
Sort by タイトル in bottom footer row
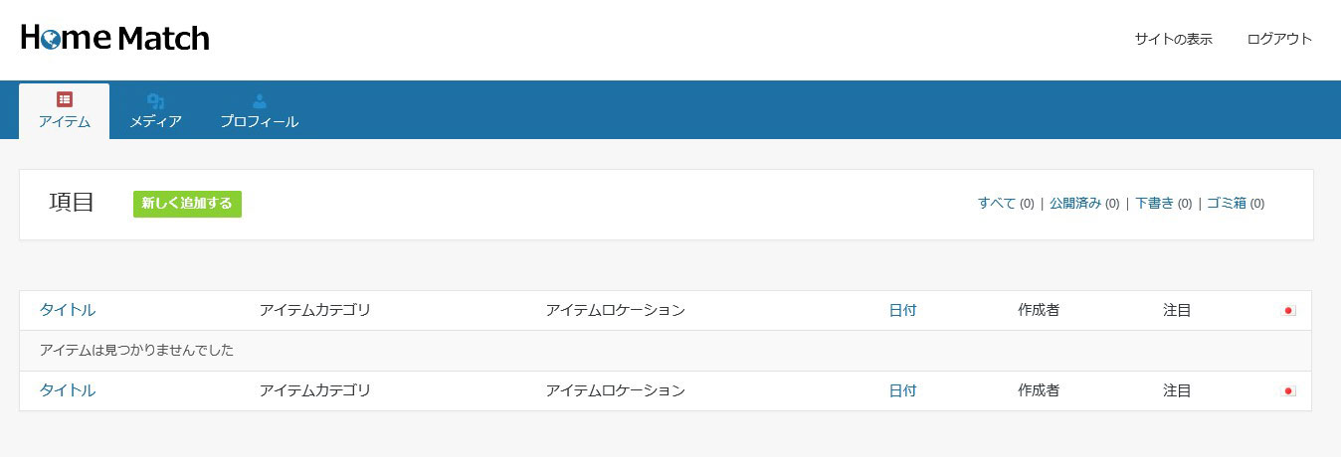point(68,390)
